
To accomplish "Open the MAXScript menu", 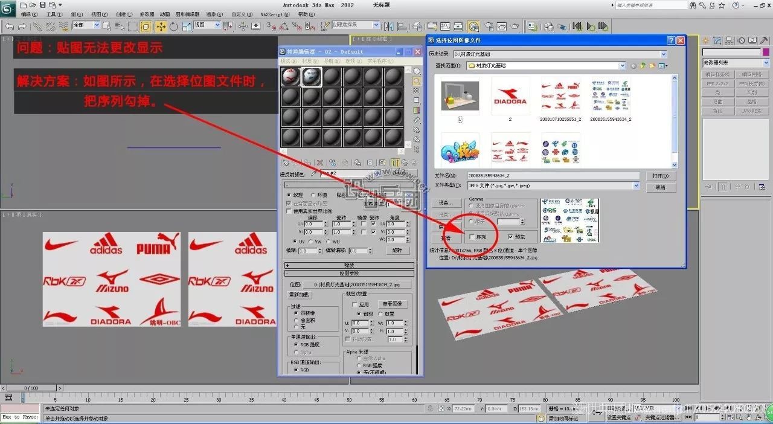I will click(x=274, y=14).
